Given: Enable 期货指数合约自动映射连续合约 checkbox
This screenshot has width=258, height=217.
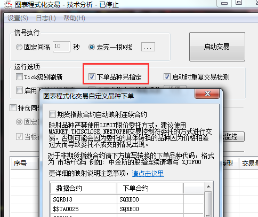Looking at the screenshot, I should click(52, 114).
